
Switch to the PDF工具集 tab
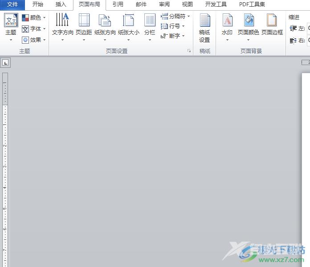click(252, 4)
